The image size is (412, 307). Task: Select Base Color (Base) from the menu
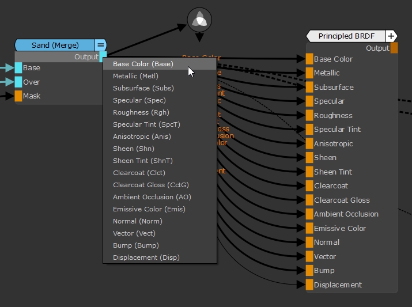[x=143, y=64]
